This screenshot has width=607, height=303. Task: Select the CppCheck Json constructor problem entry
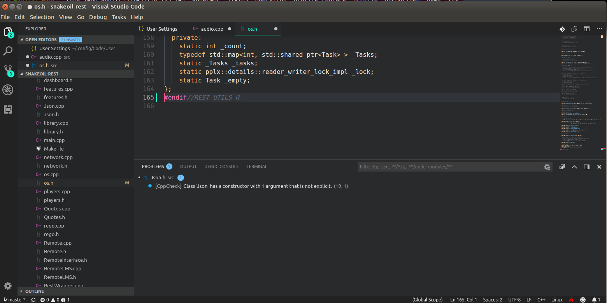pos(251,186)
